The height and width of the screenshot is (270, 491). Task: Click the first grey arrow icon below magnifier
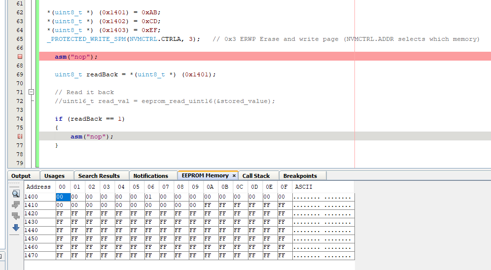(x=16, y=204)
